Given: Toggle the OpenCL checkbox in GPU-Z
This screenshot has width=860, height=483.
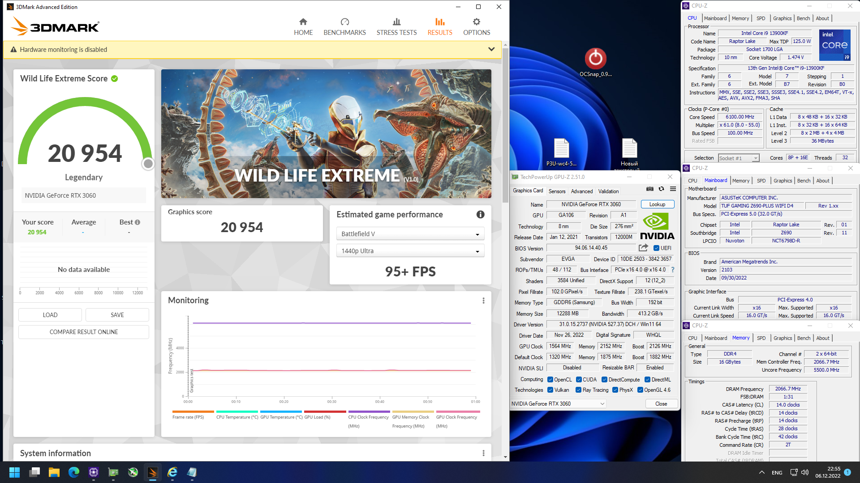Looking at the screenshot, I should coord(550,380).
